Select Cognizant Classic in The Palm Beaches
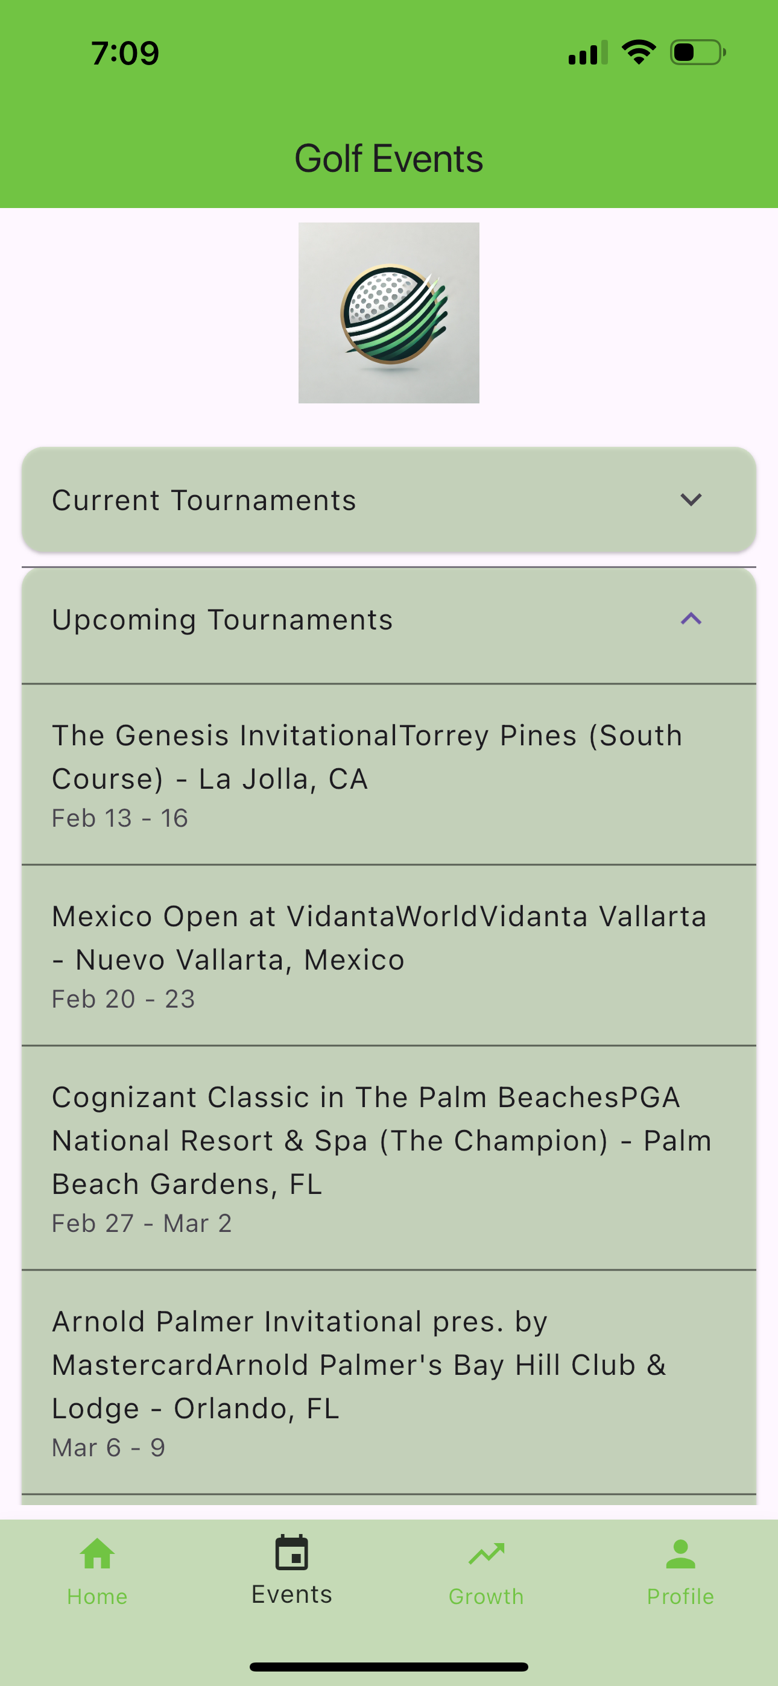778x1686 pixels. [x=389, y=1158]
